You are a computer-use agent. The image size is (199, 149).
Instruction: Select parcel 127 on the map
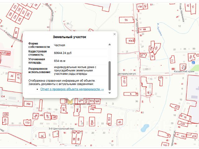tap(124, 81)
